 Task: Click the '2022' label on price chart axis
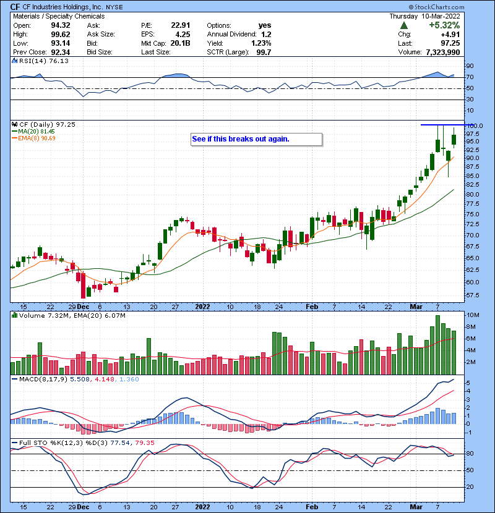[x=202, y=307]
